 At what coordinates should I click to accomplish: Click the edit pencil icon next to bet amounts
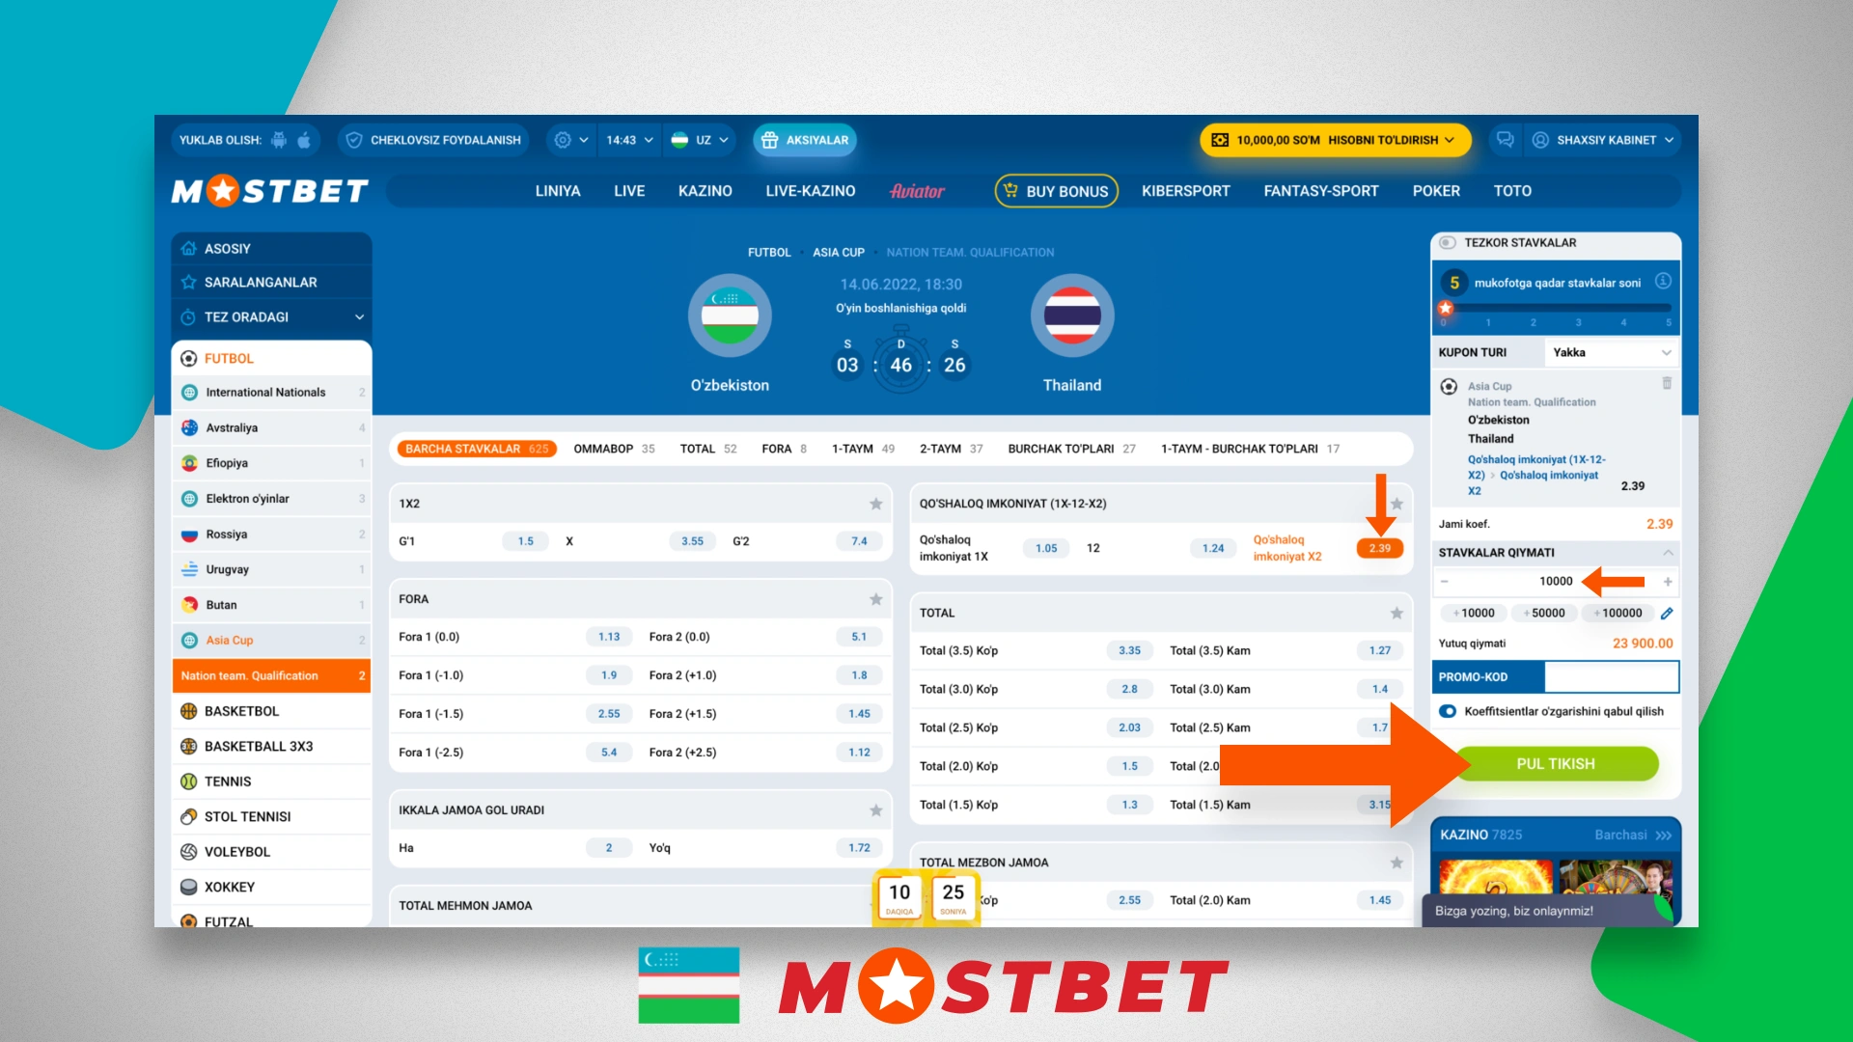[1669, 615]
